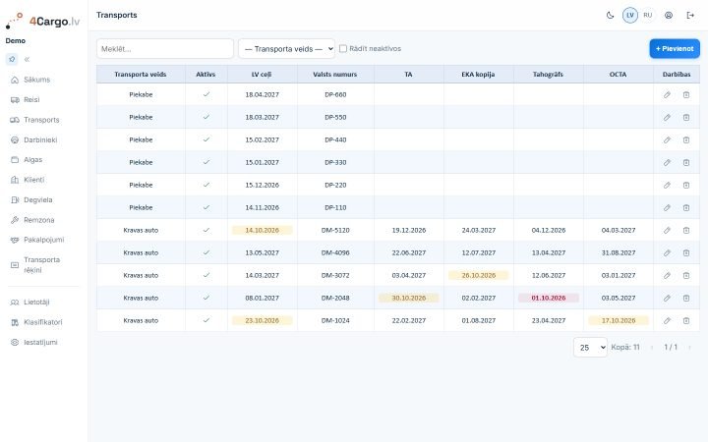Open Reisi in the sidebar

31,99
